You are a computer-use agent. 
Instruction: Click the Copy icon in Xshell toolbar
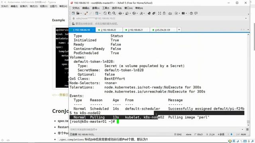coord(105,13)
